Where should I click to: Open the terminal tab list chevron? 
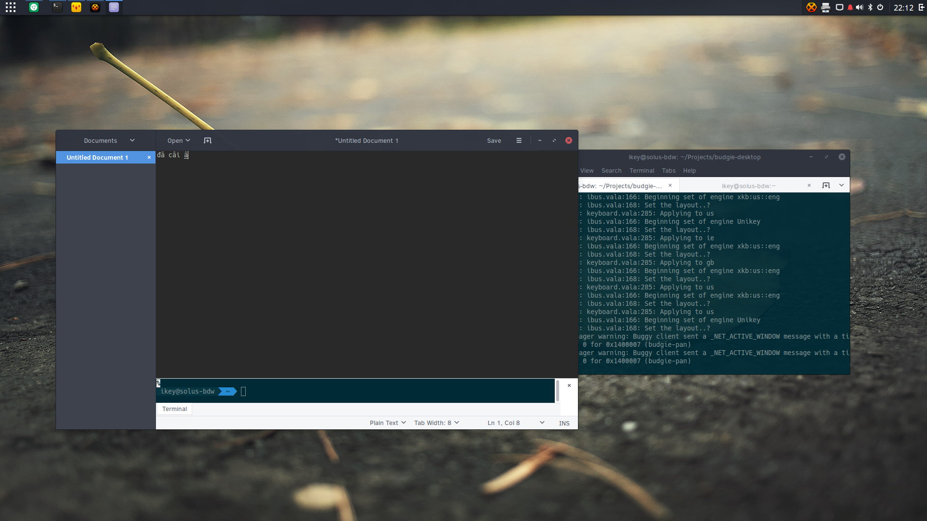pyautogui.click(x=842, y=185)
